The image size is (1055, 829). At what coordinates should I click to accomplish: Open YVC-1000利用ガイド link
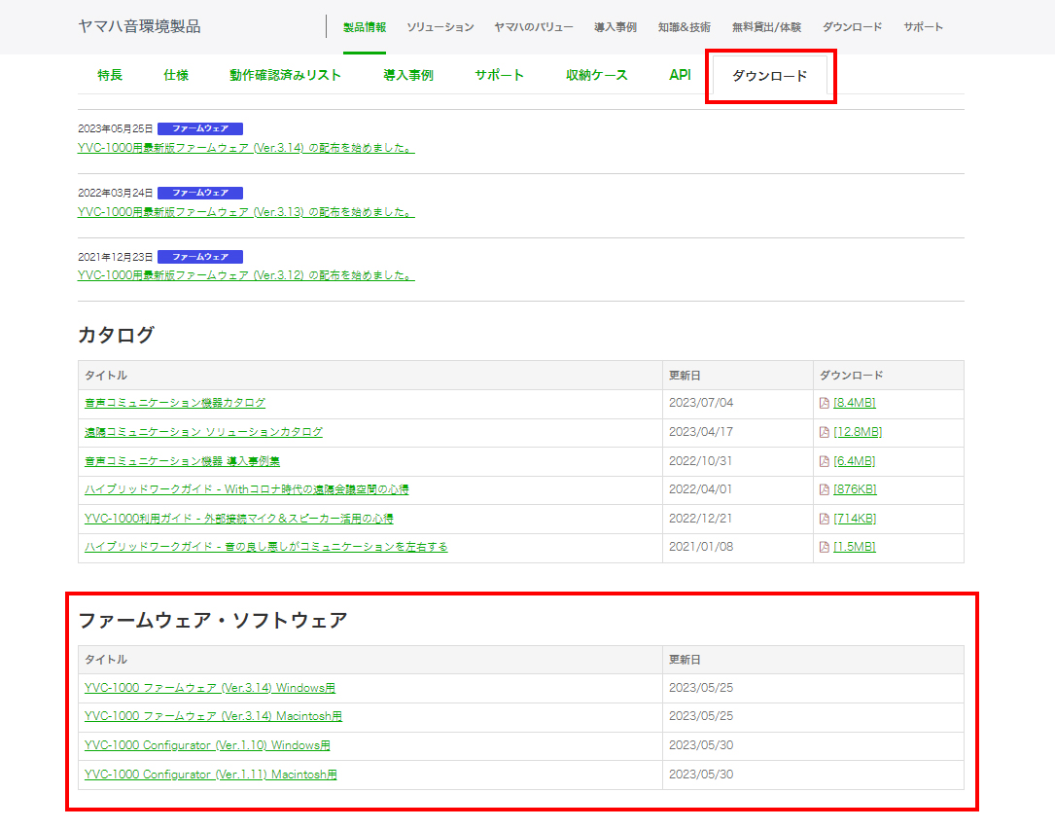click(x=239, y=519)
